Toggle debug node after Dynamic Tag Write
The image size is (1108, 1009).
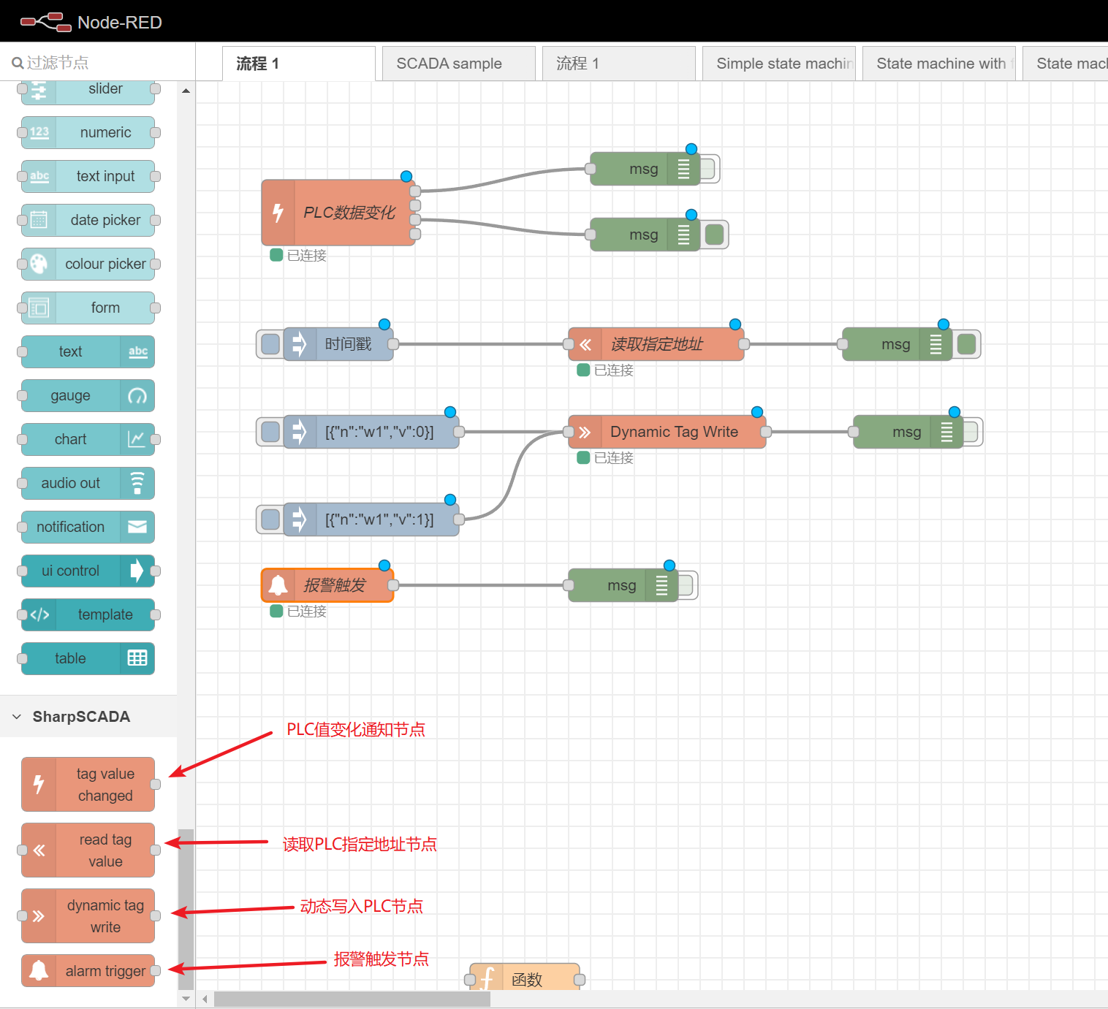coord(973,432)
